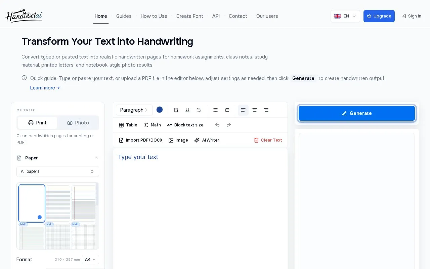Apply bold formatting

(x=176, y=110)
